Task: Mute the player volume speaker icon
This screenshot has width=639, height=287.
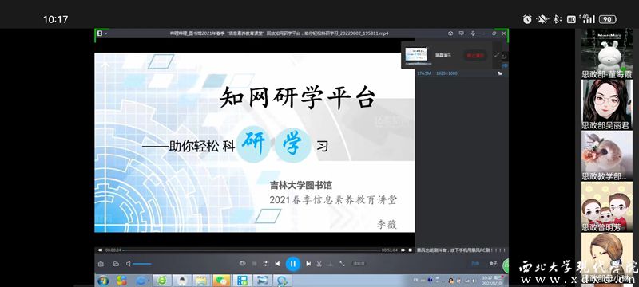Action: 128,264
